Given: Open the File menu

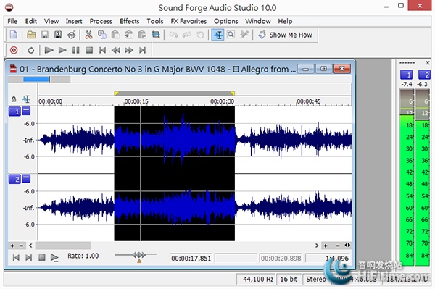Looking at the screenshot, I should [x=12, y=21].
